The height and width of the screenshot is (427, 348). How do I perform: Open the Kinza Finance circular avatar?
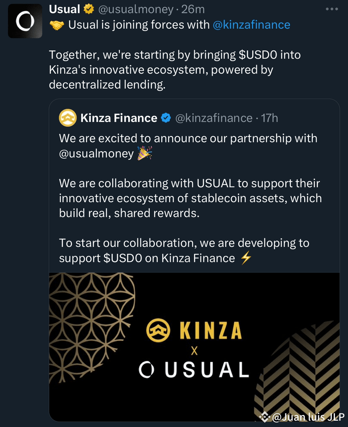coord(67,118)
